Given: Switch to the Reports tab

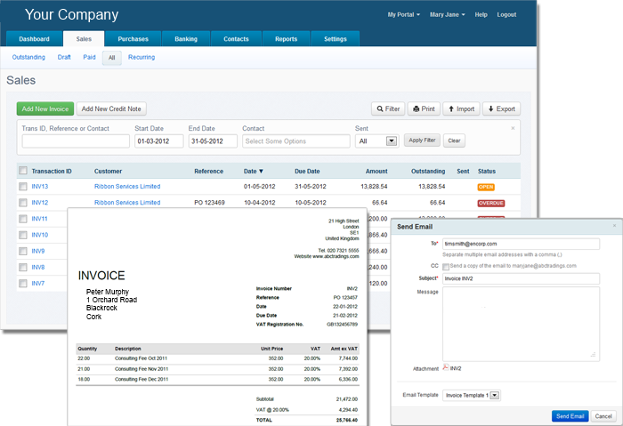Looking at the screenshot, I should coord(286,39).
